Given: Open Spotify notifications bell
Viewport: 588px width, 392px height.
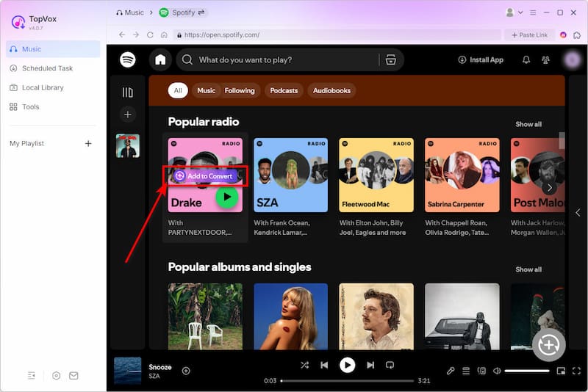Looking at the screenshot, I should tap(526, 60).
